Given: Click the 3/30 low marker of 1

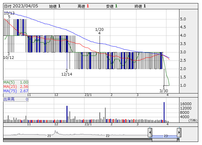Looking at the screenshot, I should (x=164, y=89).
